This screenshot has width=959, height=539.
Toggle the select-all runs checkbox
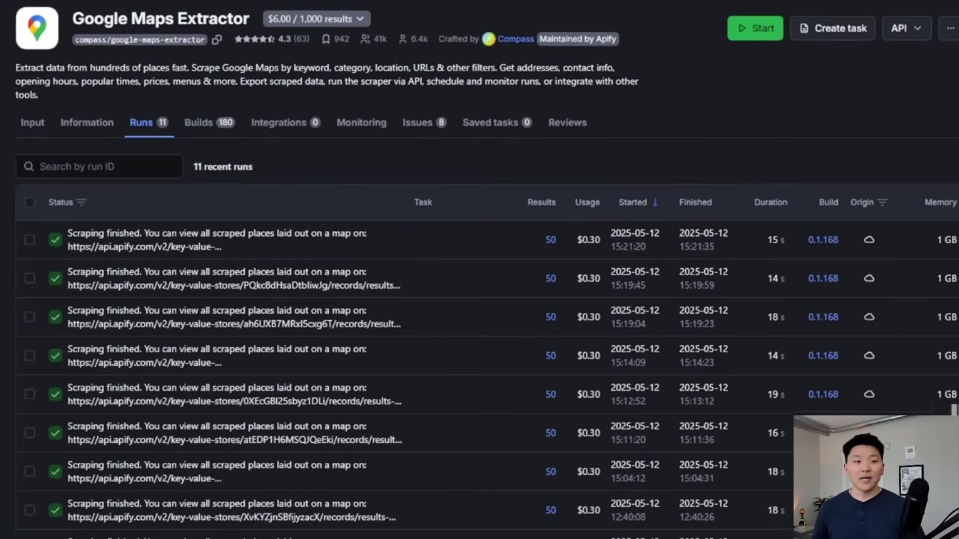pos(29,202)
